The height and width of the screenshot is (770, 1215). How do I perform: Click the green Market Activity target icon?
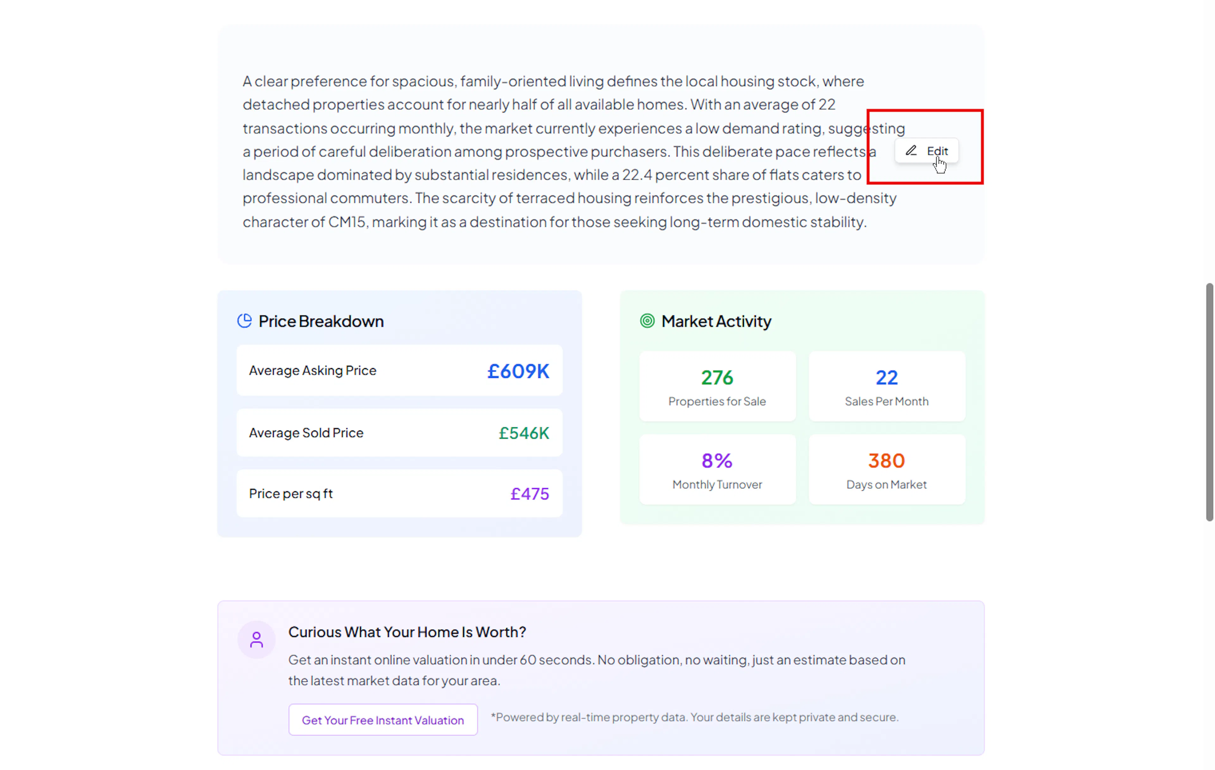click(647, 321)
